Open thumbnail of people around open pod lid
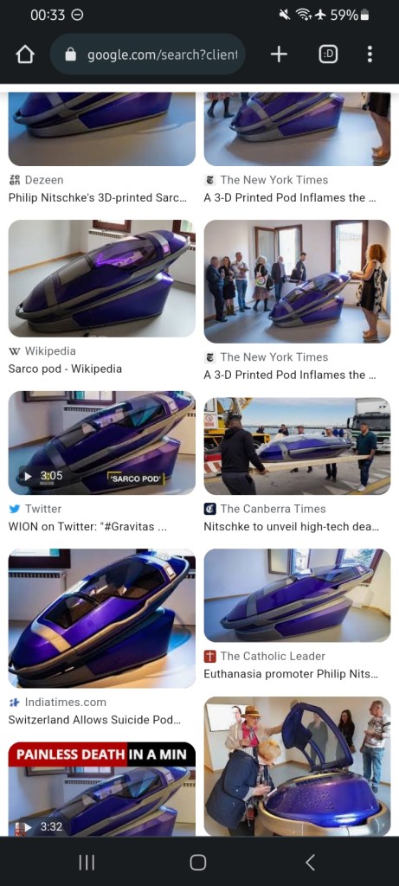The image size is (399, 886). [297, 767]
